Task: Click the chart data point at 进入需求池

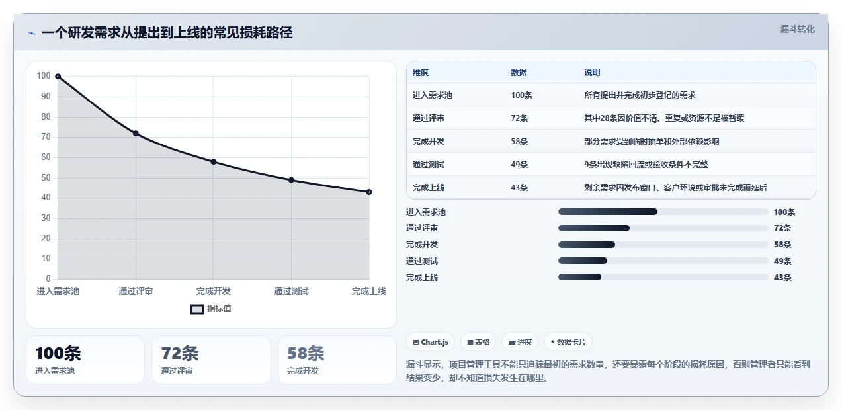Action: pos(58,77)
